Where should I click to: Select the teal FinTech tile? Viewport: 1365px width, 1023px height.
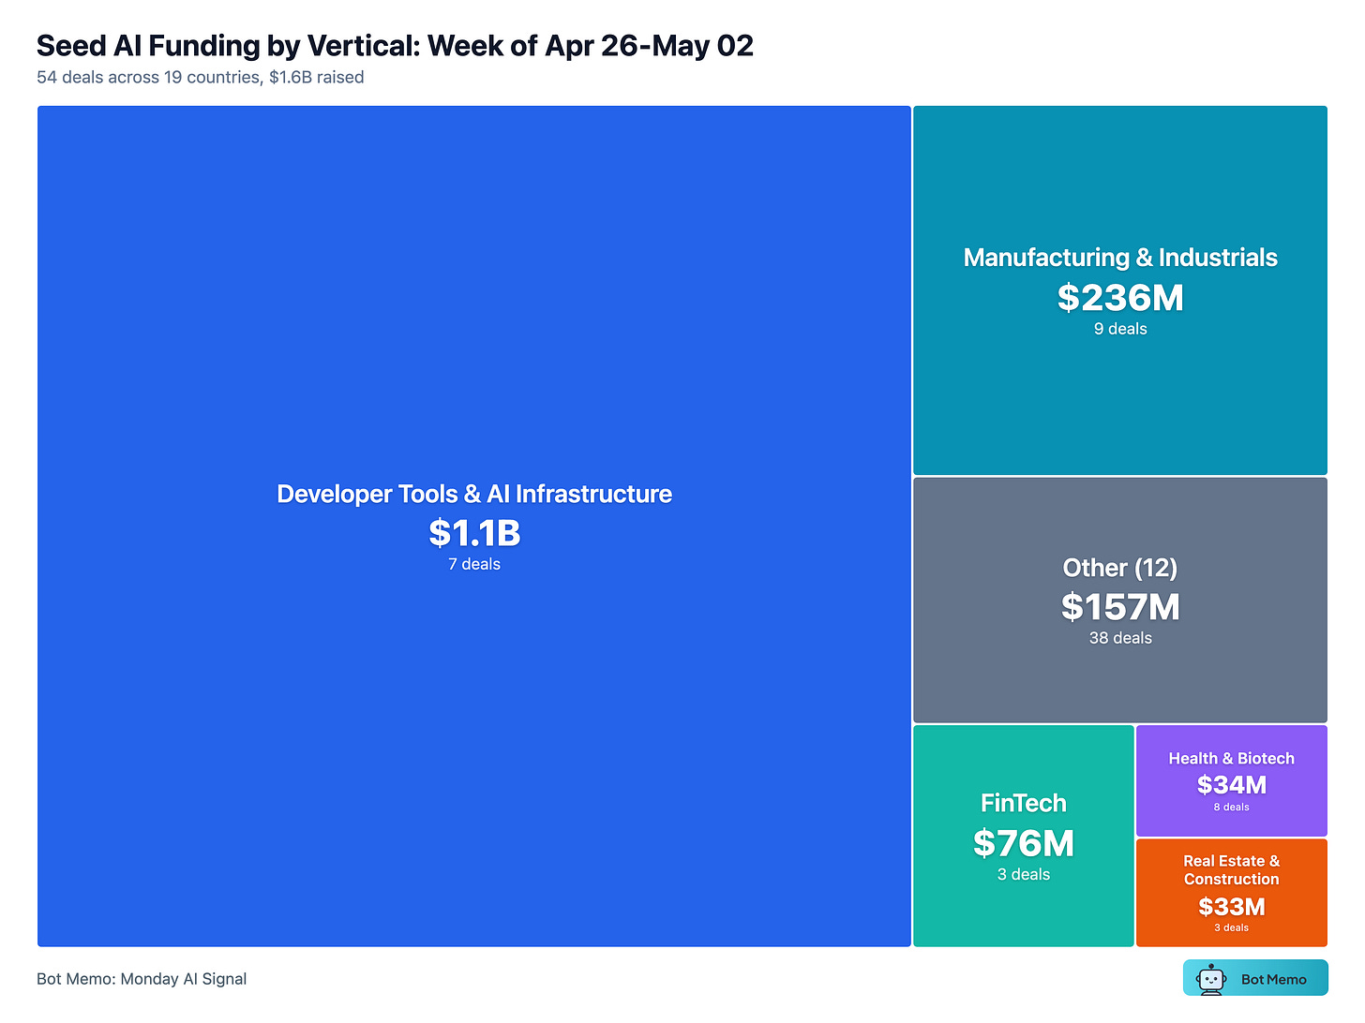click(1024, 836)
